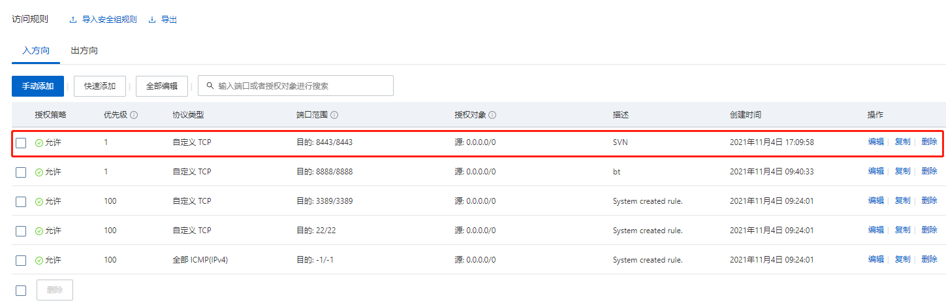Click 复制 for the bt rule
946x307 pixels.
click(903, 171)
